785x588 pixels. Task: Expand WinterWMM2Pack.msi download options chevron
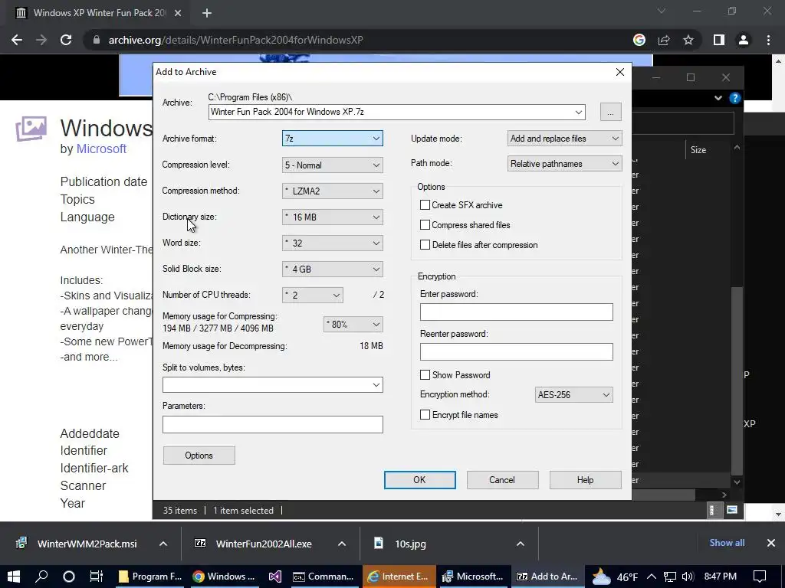163,544
